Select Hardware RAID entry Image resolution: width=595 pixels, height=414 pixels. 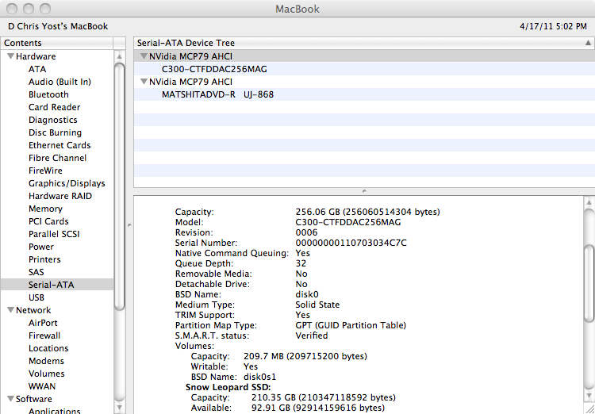[60, 196]
